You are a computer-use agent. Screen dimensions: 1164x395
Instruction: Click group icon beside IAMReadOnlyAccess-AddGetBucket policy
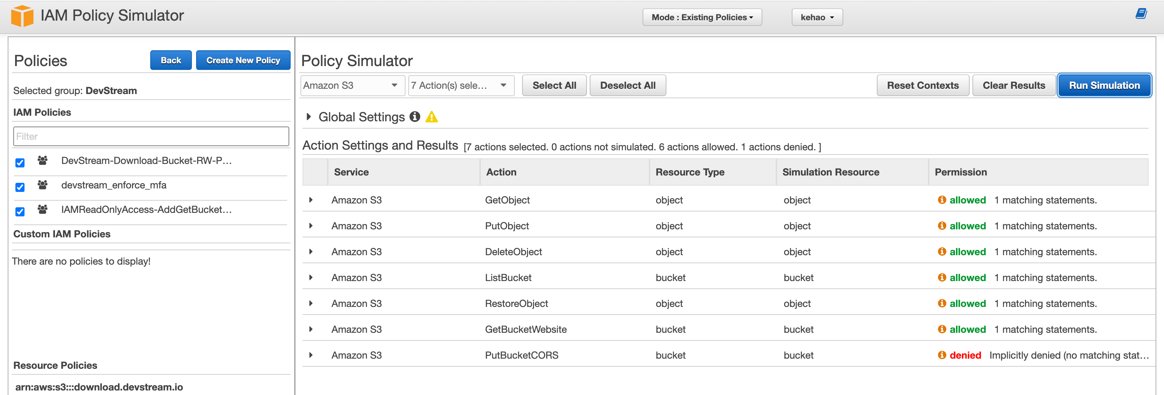tap(42, 209)
